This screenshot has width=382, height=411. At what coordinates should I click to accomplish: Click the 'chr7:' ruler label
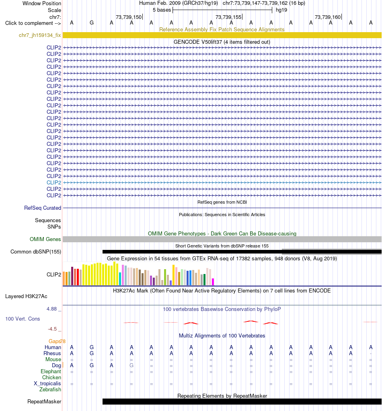coord(55,17)
